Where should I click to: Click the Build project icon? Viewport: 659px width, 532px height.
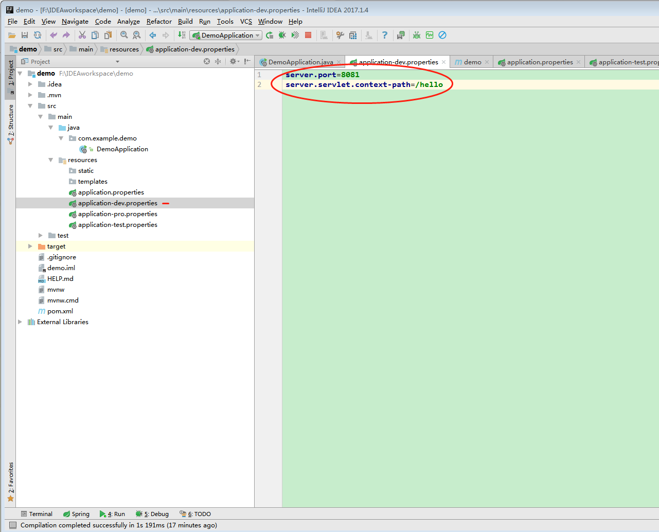(182, 36)
